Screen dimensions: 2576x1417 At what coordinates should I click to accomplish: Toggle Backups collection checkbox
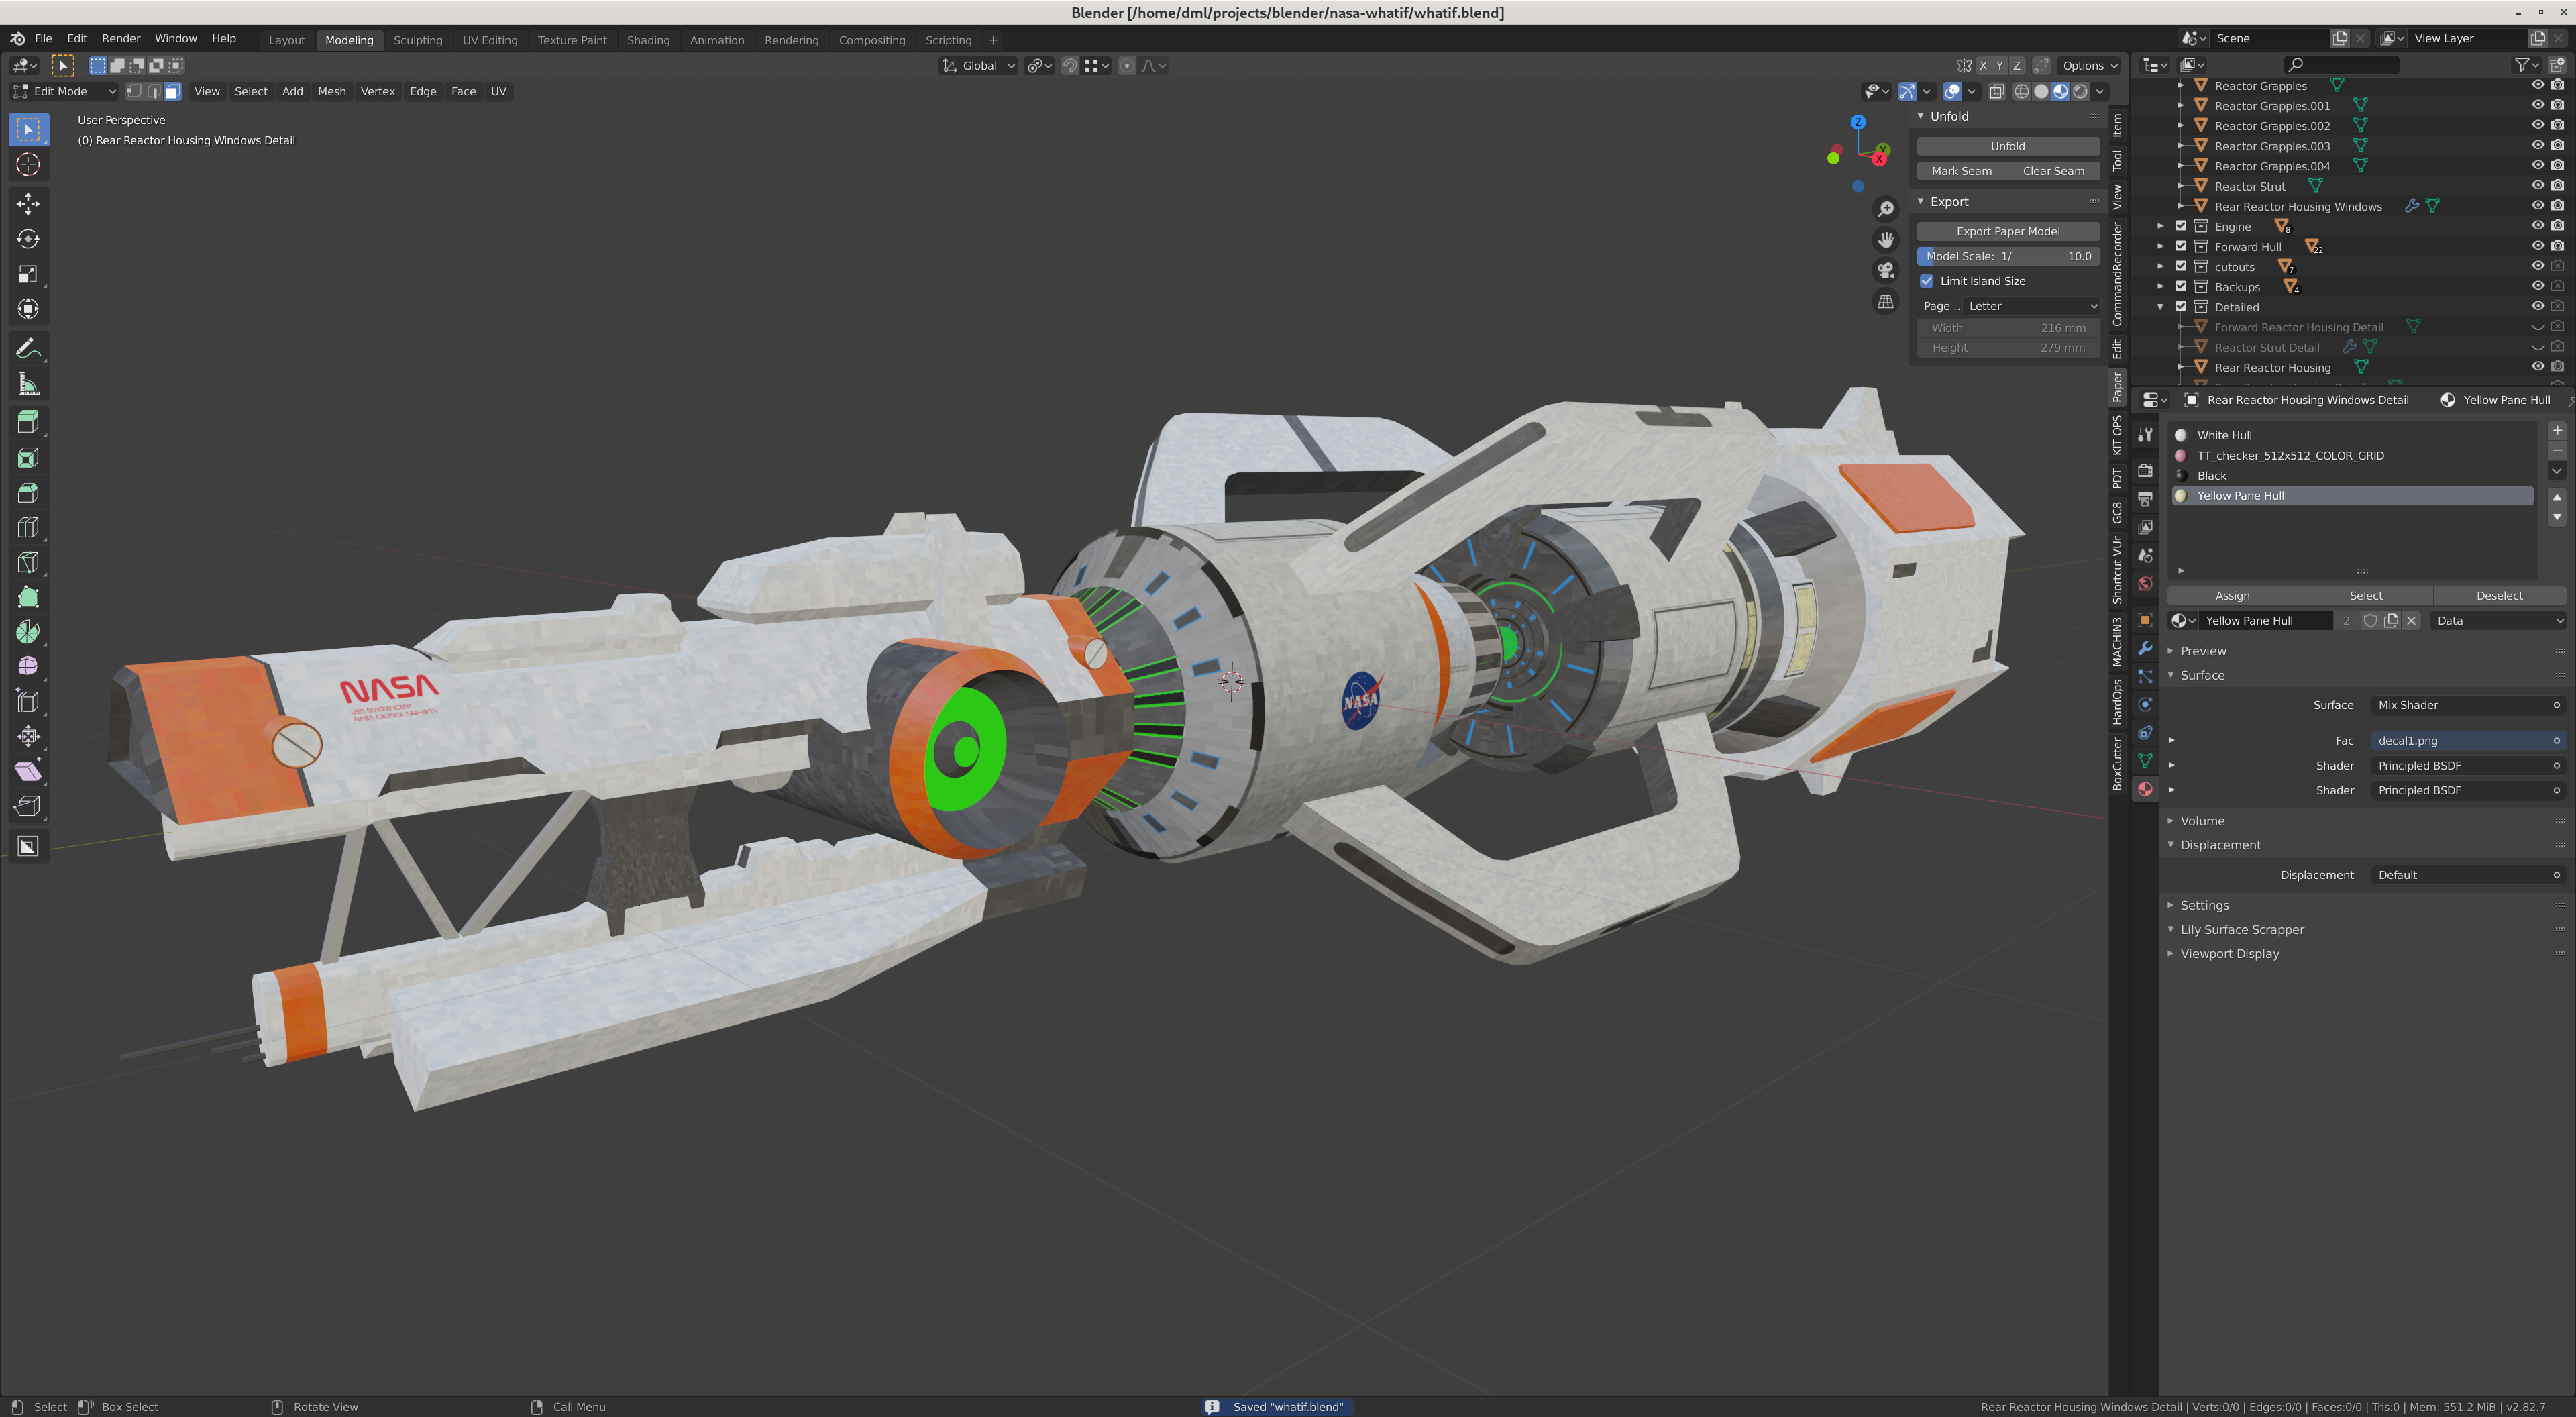pyautogui.click(x=2181, y=286)
